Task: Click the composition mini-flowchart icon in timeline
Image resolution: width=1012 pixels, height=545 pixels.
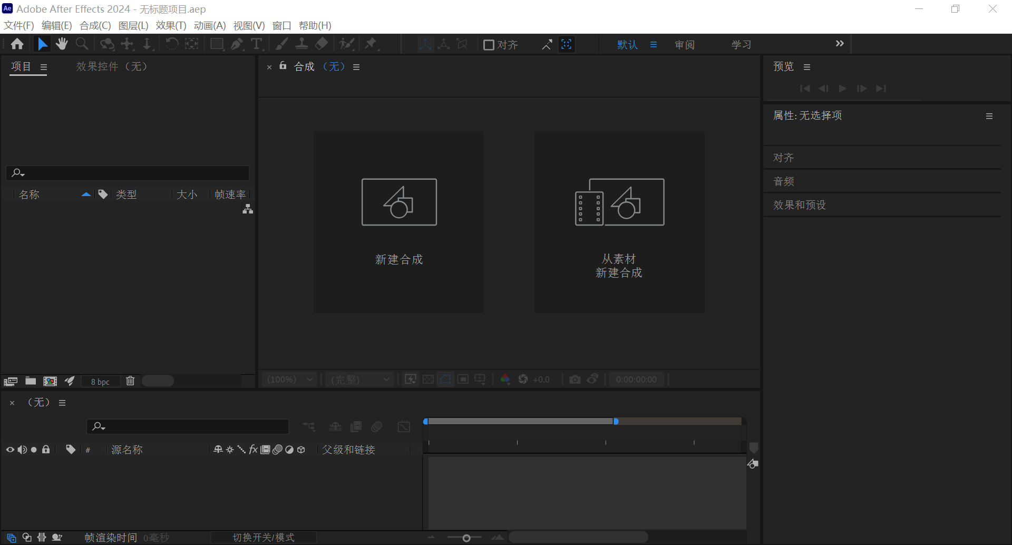Action: pos(309,426)
